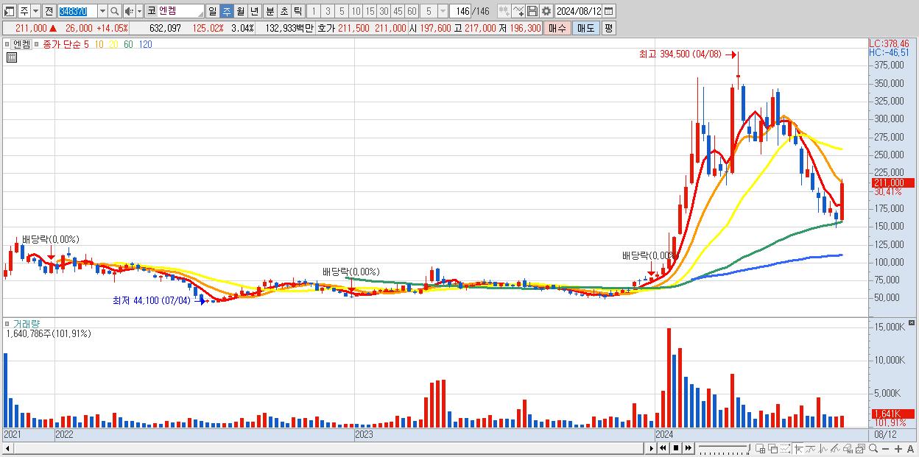Click the 120 moving average legend label

(x=145, y=44)
